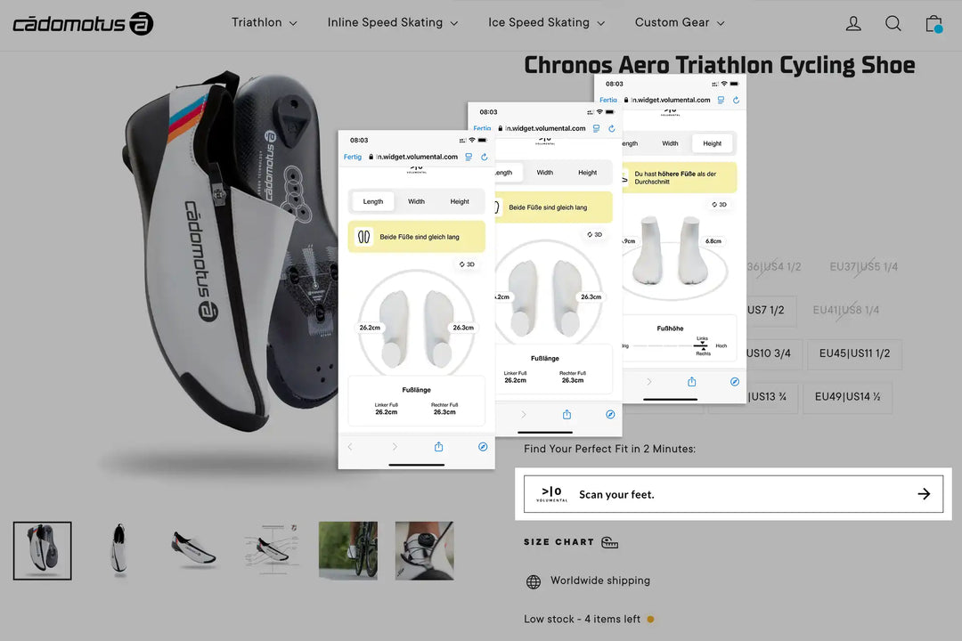This screenshot has width=962, height=641.
Task: Select size EU41|US8 1/4
Action: pyautogui.click(x=845, y=311)
